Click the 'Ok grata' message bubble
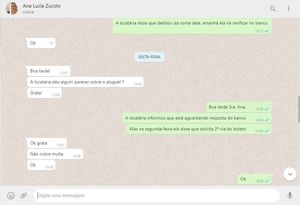The width and height of the screenshot is (300, 205). tap(47, 143)
